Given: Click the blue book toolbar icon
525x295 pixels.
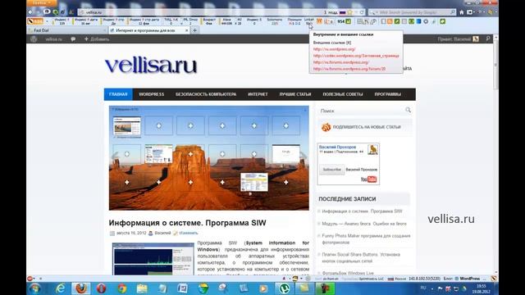Looking at the screenshot, I should [418, 21].
